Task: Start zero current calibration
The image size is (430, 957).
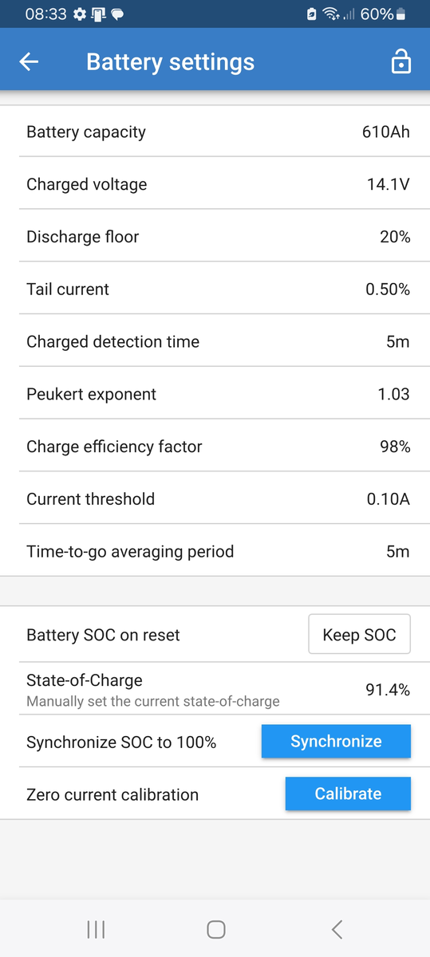Action: pyautogui.click(x=348, y=794)
